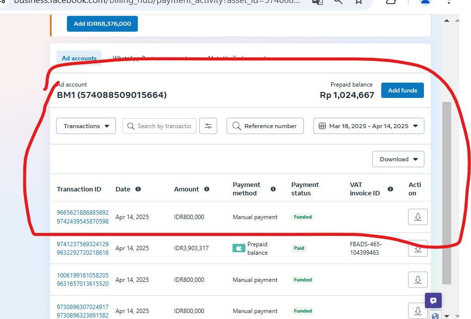Bookmark this page with the star icon
This screenshot has height=319, width=471.
pos(358,2)
